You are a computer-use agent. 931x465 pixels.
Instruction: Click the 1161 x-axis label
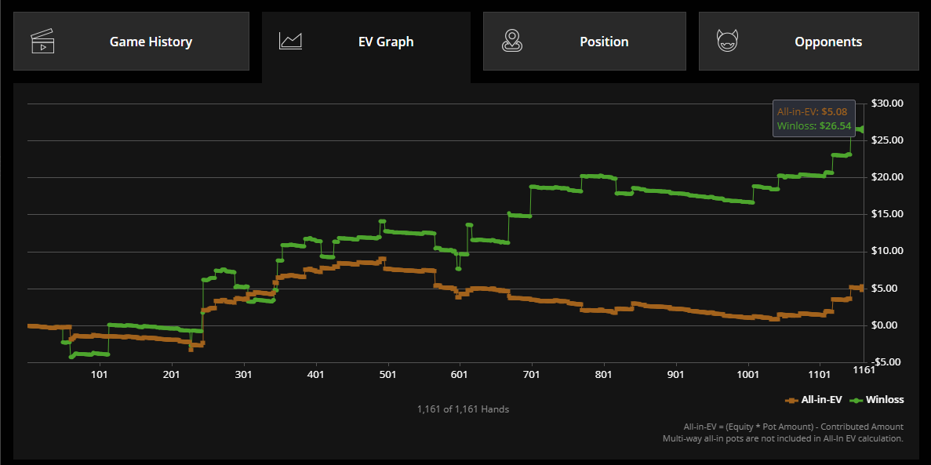pos(864,369)
